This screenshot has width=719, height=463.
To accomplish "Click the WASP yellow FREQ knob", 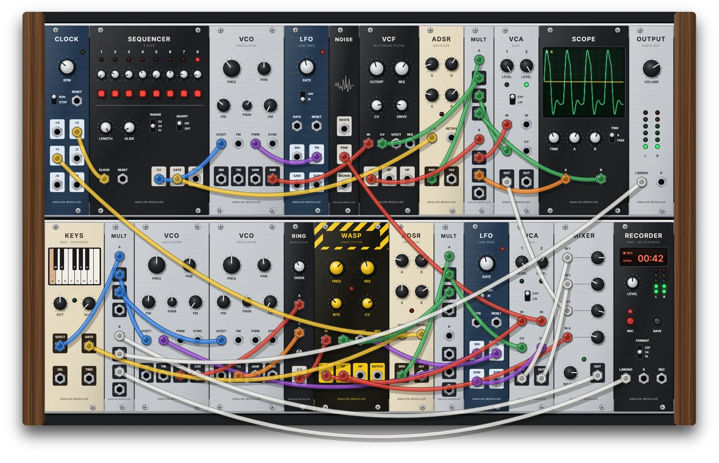I will pos(336,268).
